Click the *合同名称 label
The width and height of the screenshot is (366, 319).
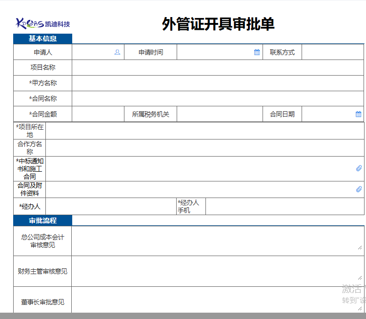(x=43, y=99)
